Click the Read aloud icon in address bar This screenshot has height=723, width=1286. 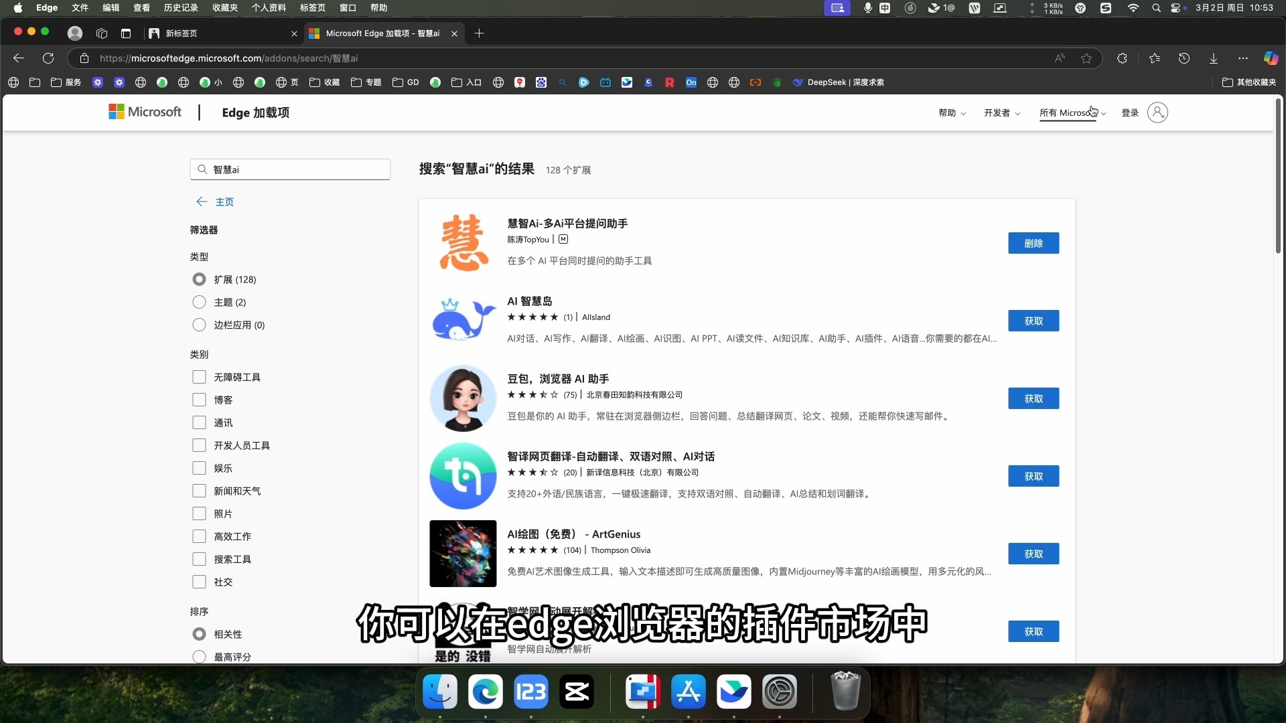pos(1060,58)
